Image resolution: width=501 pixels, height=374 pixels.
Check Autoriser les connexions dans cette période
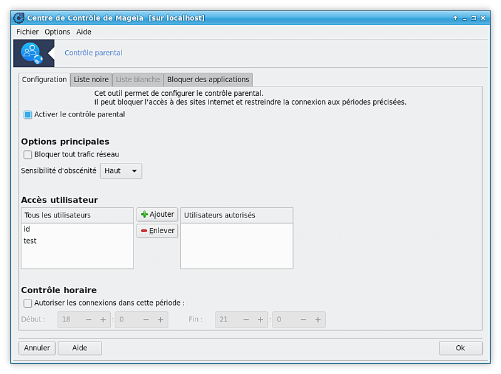coord(28,303)
